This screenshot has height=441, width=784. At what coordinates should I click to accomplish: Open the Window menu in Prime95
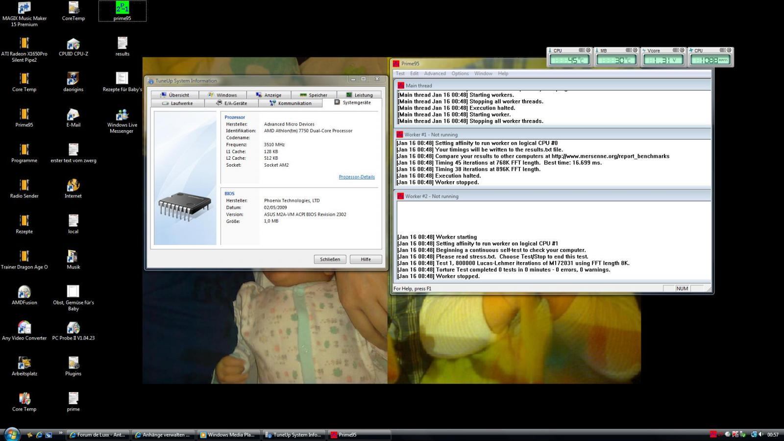pos(483,73)
